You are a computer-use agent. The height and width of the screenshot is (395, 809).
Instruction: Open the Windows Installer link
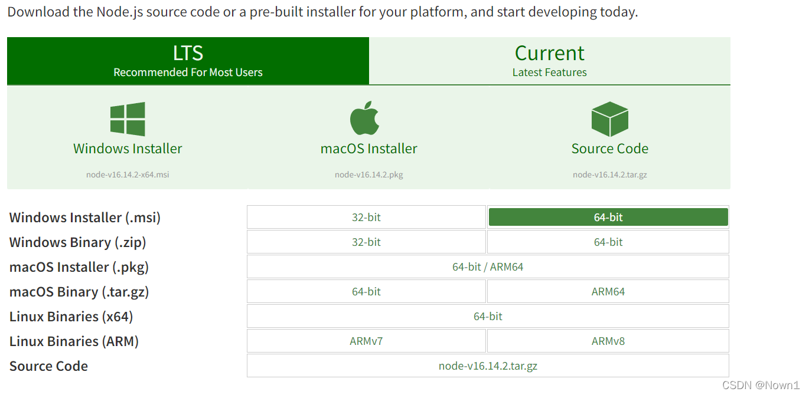[x=128, y=149]
